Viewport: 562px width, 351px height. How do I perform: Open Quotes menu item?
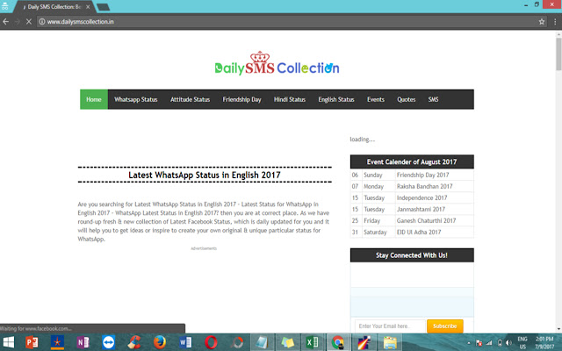[x=406, y=99]
